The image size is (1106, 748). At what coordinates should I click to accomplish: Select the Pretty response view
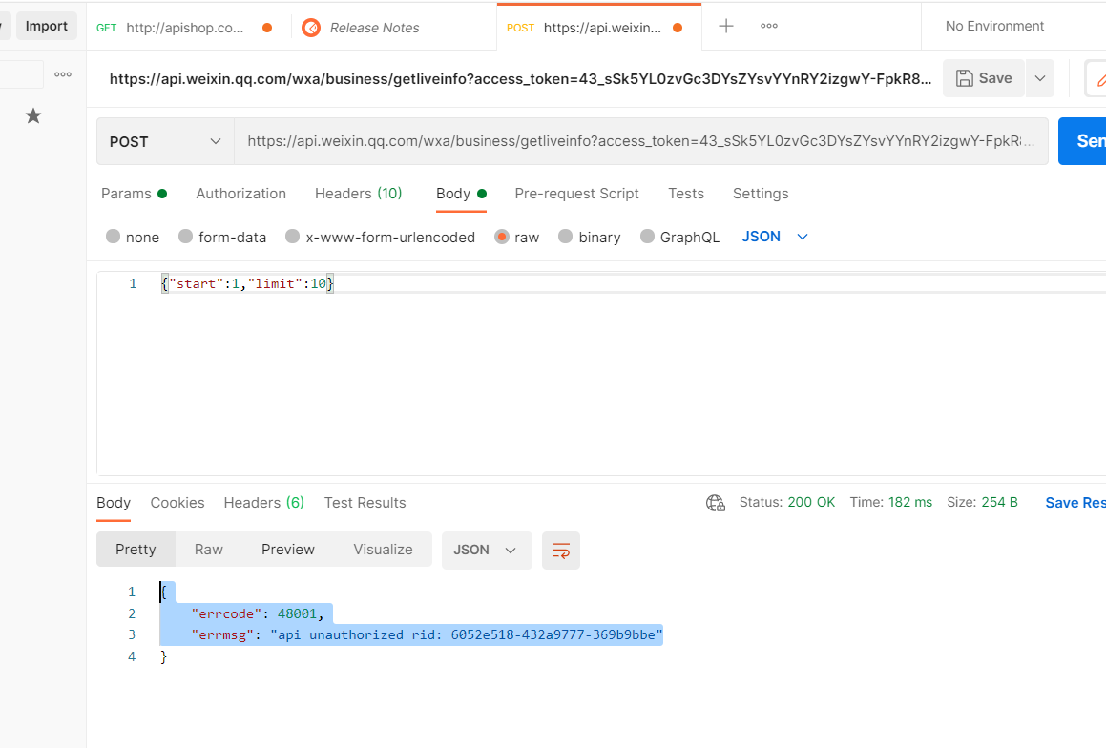point(136,550)
